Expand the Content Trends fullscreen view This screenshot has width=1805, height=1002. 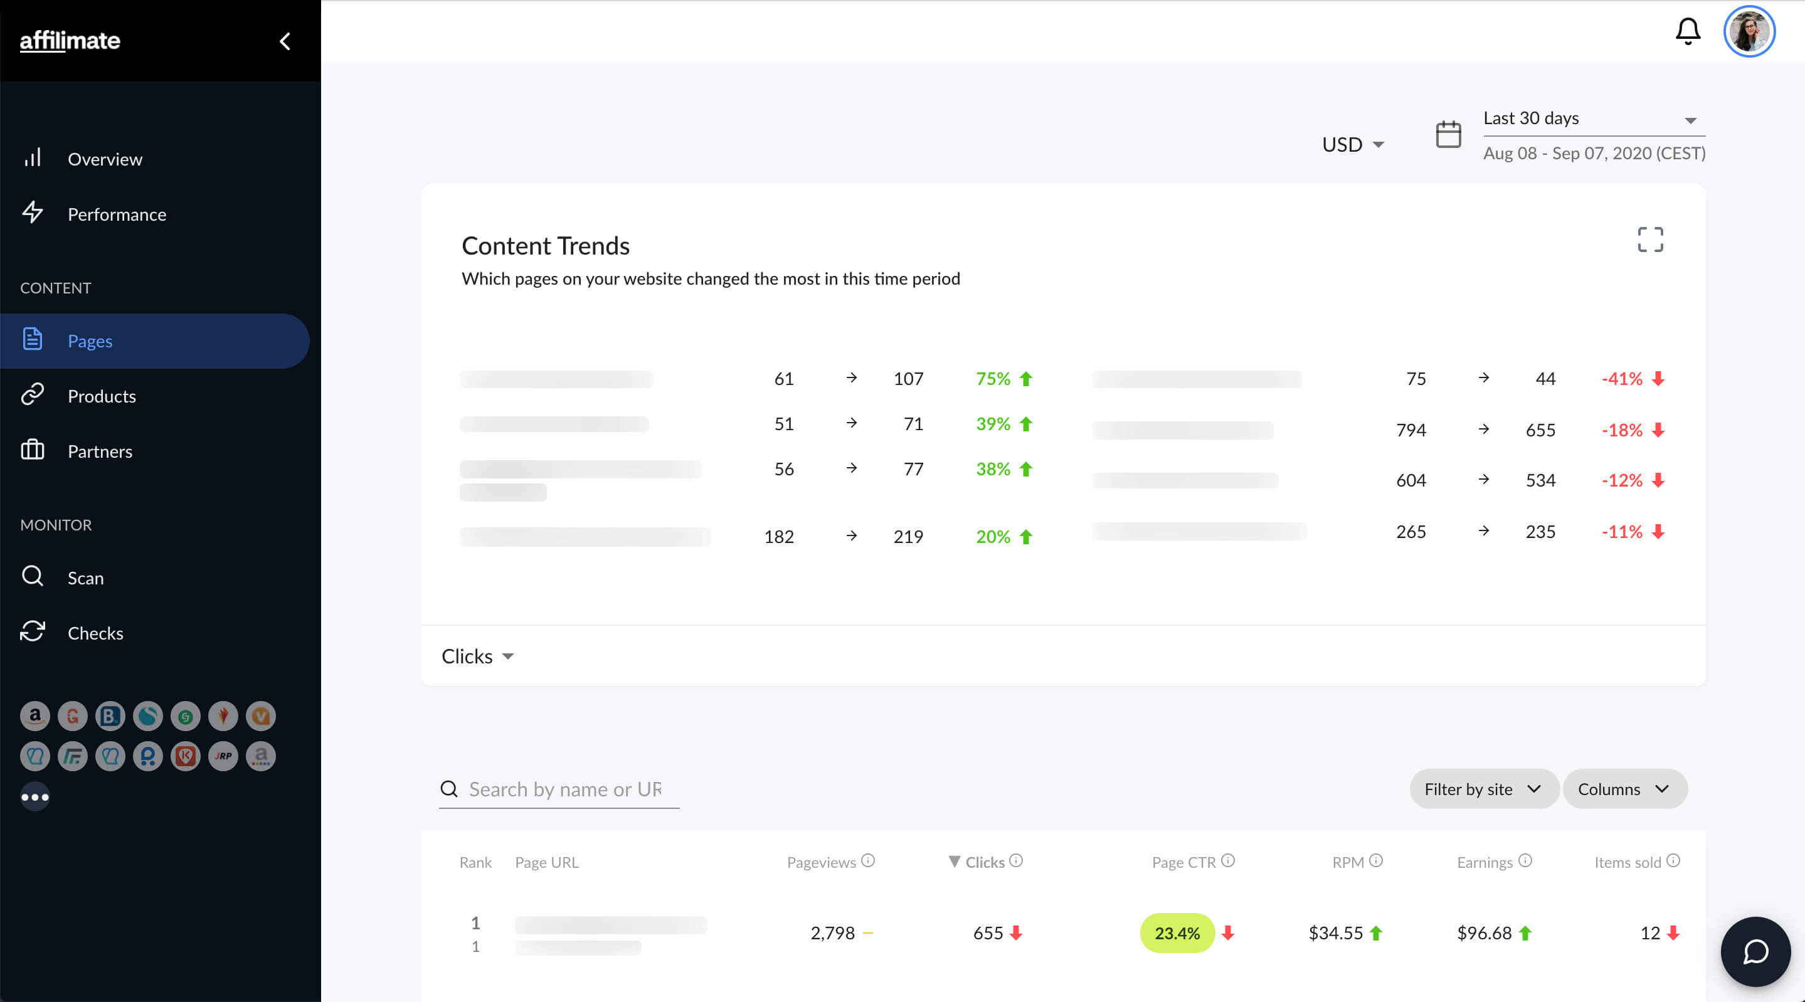tap(1651, 241)
